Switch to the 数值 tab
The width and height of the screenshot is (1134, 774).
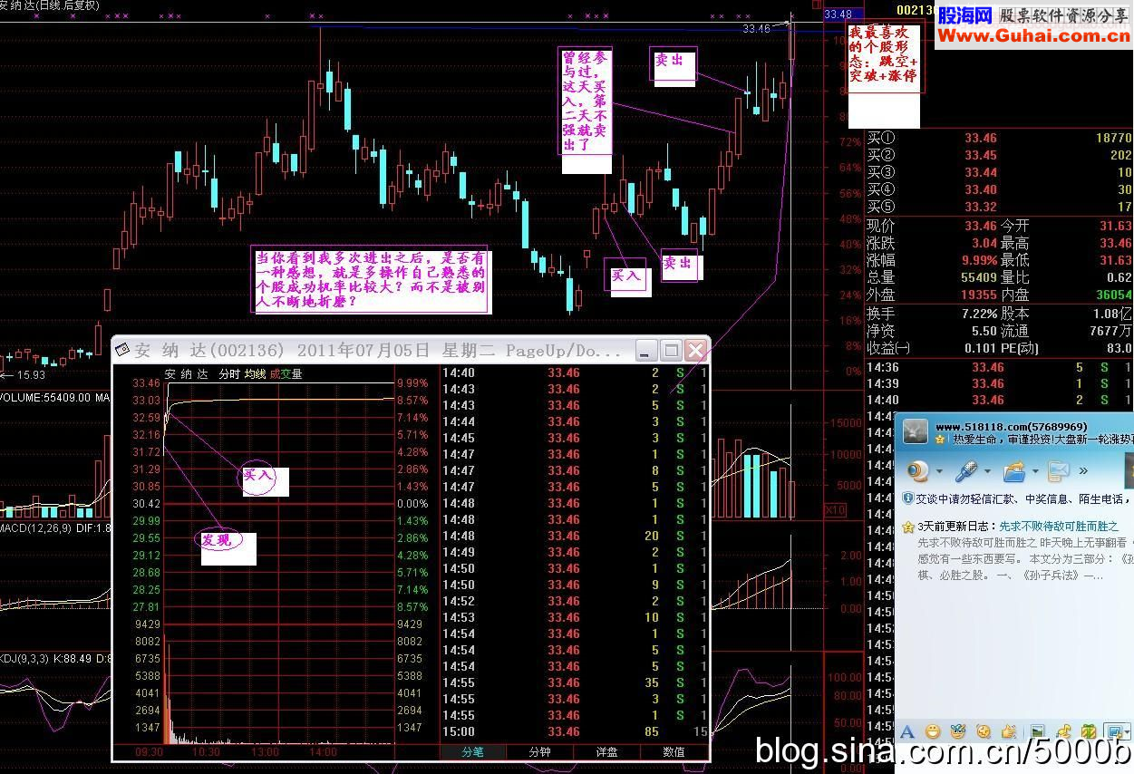coord(674,751)
